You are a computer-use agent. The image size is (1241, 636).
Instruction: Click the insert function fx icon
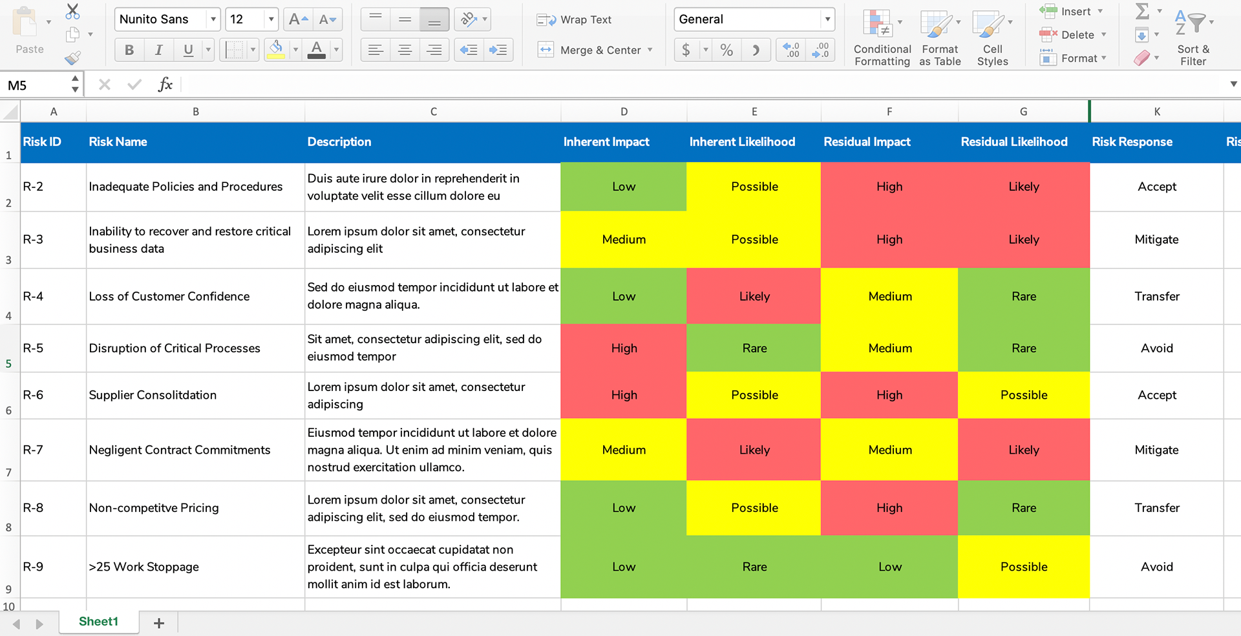tap(165, 85)
